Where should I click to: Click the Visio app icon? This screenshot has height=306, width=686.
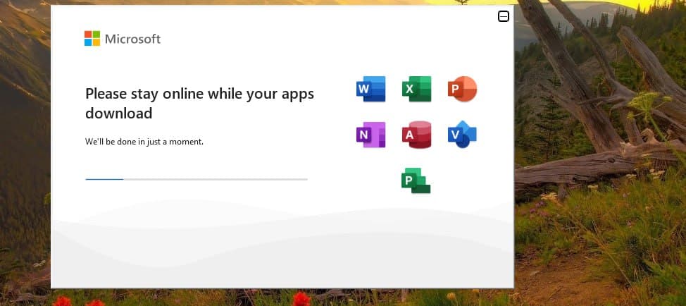click(463, 135)
